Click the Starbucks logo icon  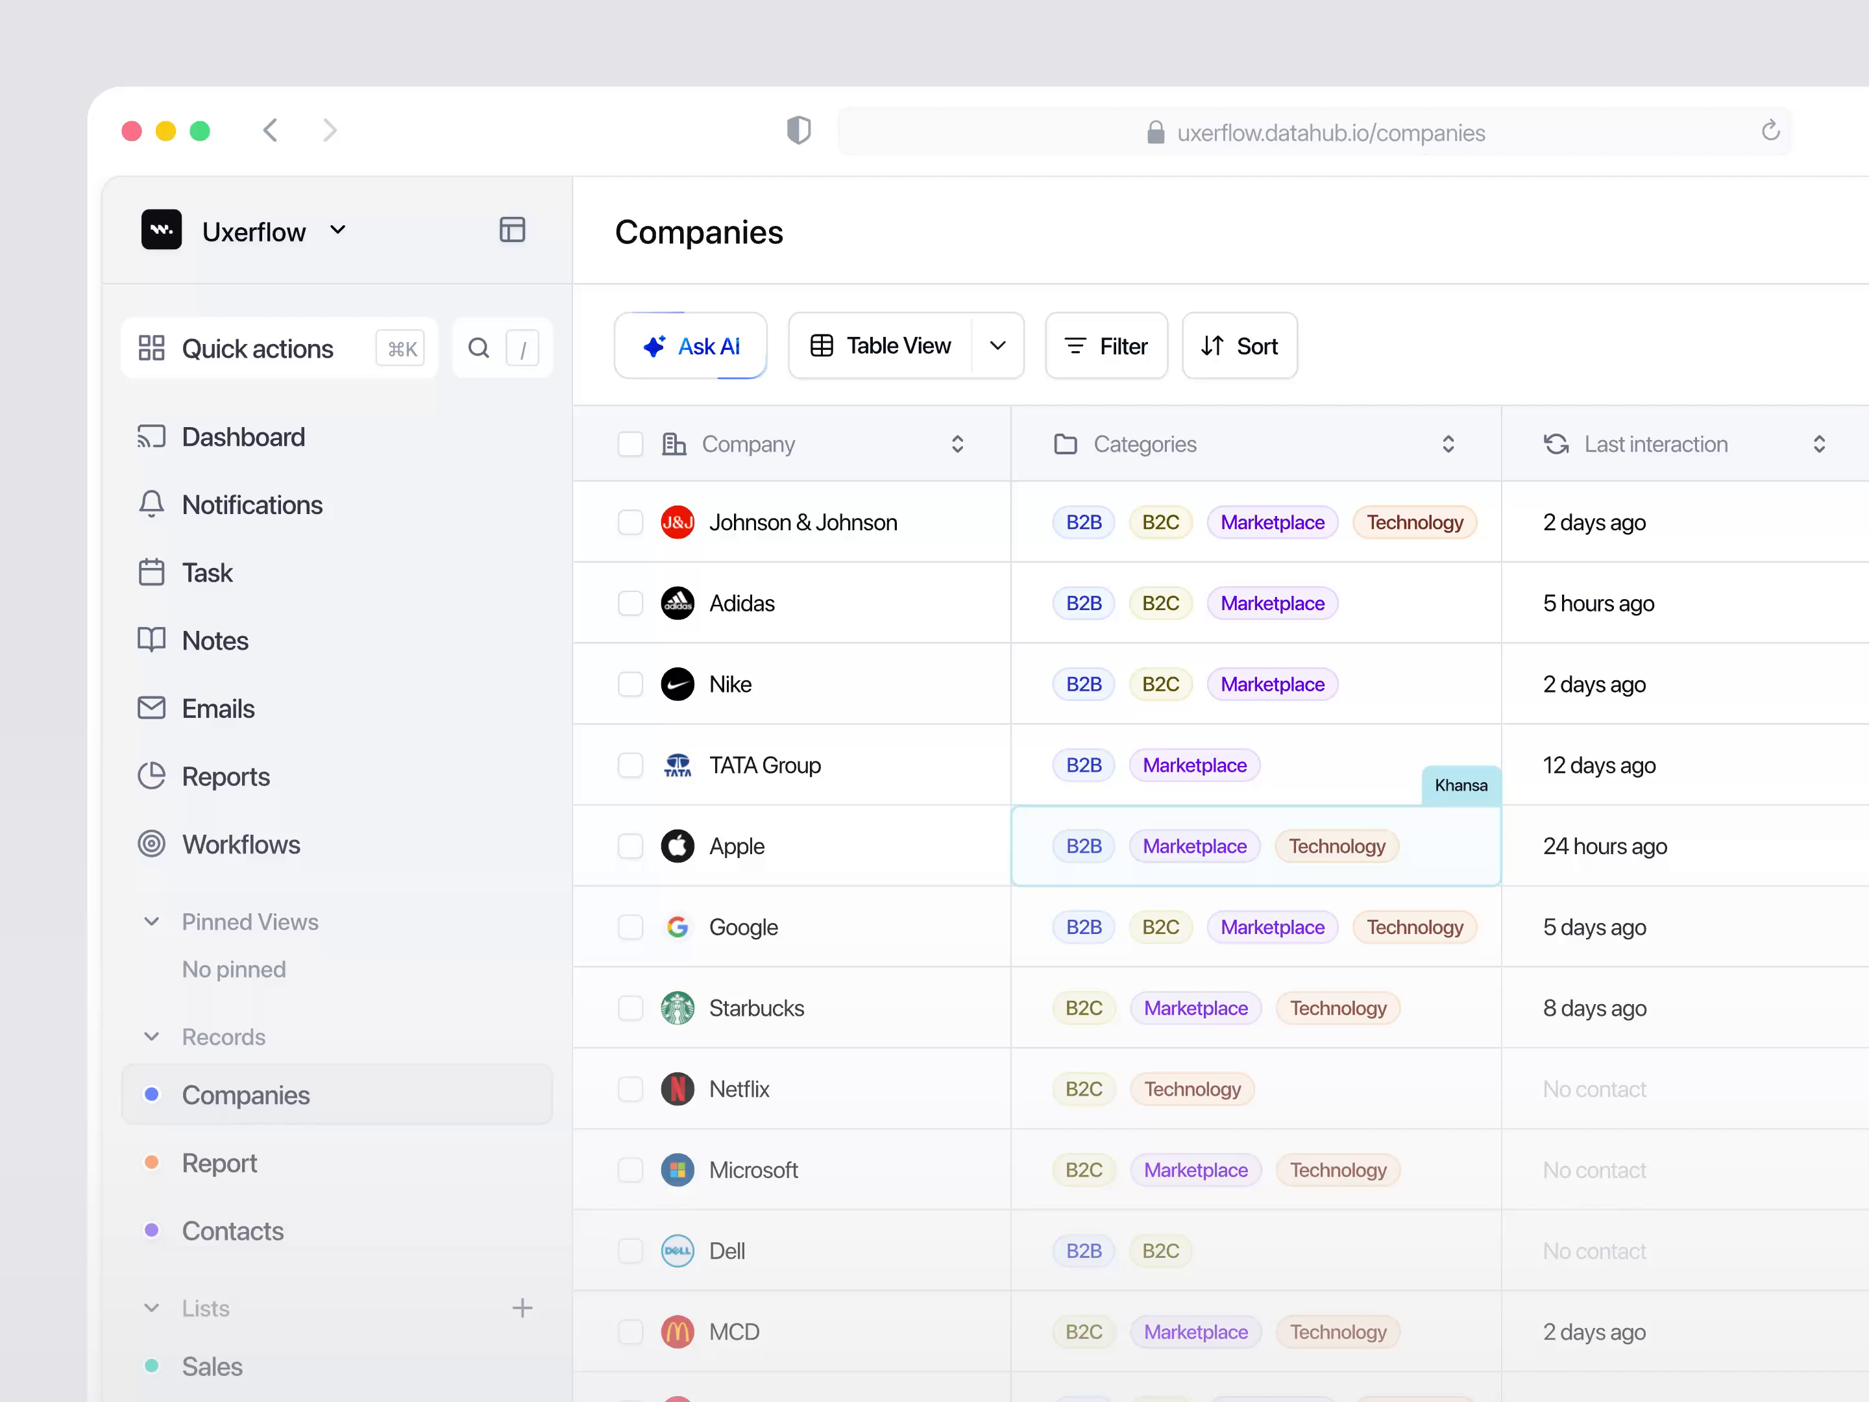click(677, 1008)
